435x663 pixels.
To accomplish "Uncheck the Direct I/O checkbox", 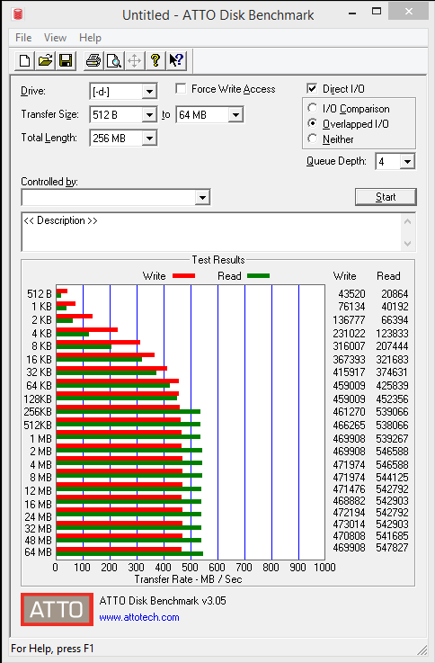I will tap(312, 88).
